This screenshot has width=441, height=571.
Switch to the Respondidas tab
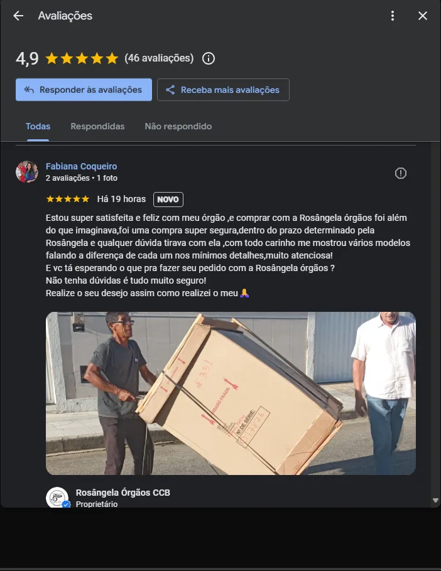pyautogui.click(x=97, y=126)
